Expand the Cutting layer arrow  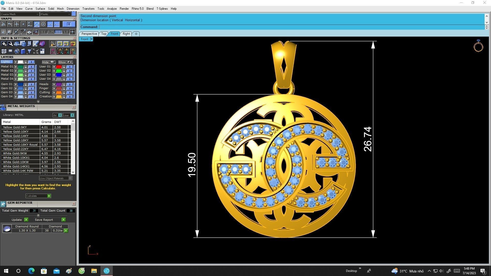(54, 93)
